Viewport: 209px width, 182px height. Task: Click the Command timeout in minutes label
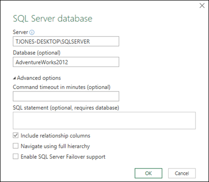point(61,87)
